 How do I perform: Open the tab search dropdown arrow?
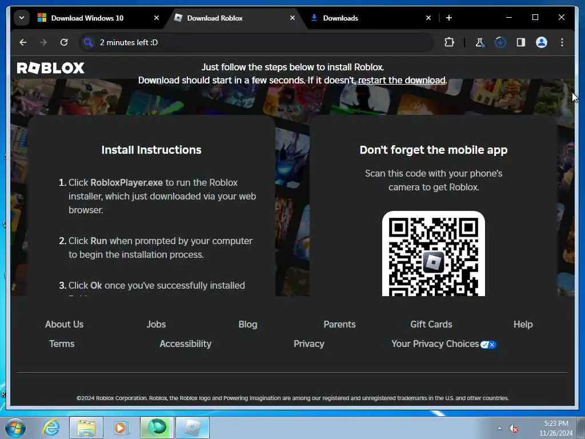(x=22, y=18)
